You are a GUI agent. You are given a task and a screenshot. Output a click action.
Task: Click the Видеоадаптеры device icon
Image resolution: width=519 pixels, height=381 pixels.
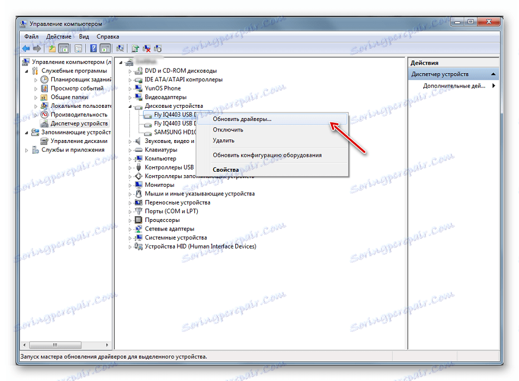coord(138,97)
